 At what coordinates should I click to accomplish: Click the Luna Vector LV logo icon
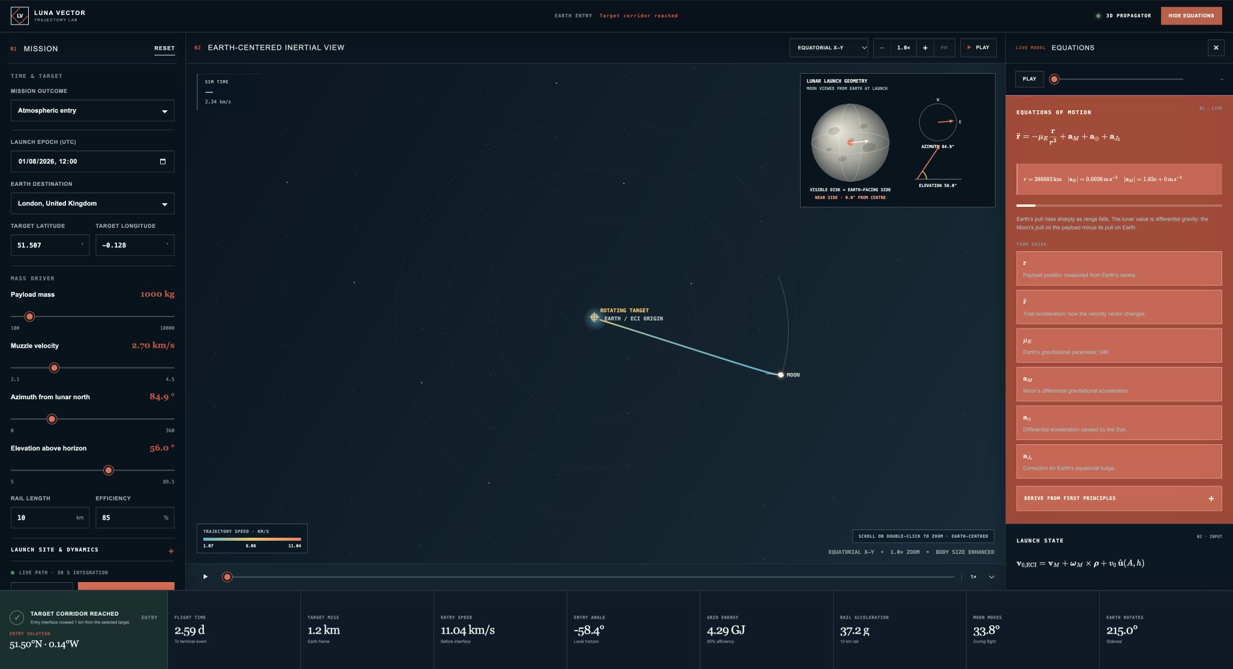click(x=20, y=16)
